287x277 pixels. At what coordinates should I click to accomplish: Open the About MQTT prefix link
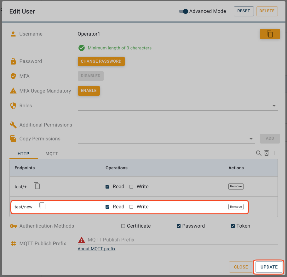point(96,249)
